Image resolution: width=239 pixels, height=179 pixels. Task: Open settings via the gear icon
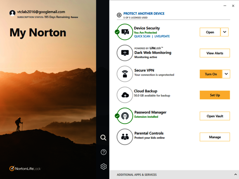tap(103, 167)
